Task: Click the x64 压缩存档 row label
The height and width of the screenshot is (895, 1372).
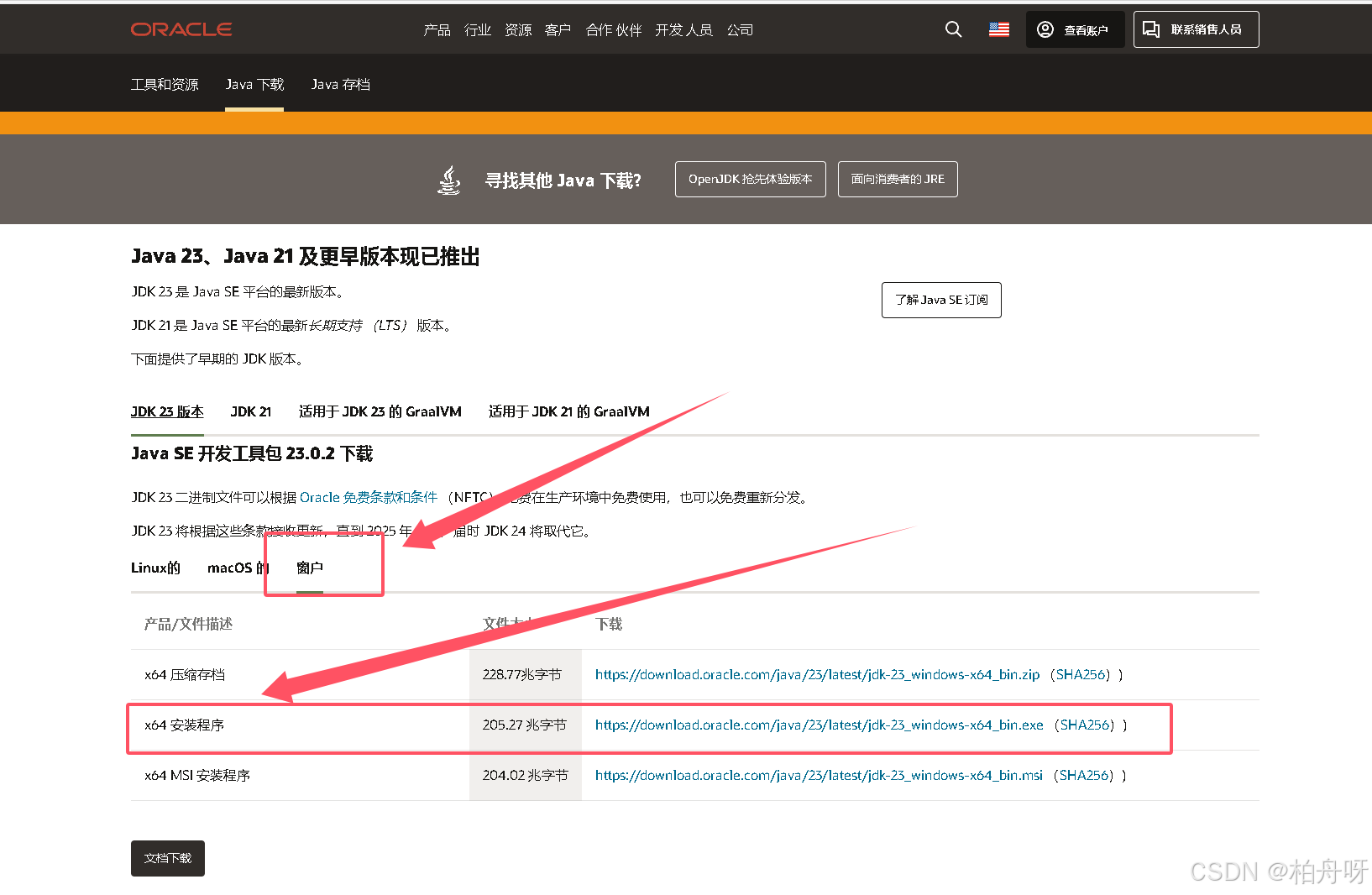Action: 185,674
